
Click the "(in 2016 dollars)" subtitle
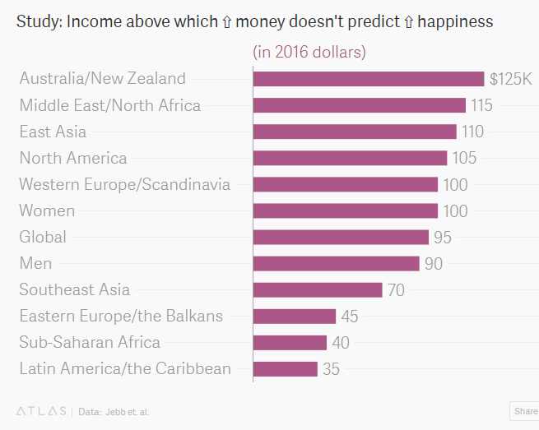[309, 53]
